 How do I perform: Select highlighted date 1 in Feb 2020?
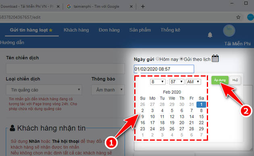(x=201, y=104)
